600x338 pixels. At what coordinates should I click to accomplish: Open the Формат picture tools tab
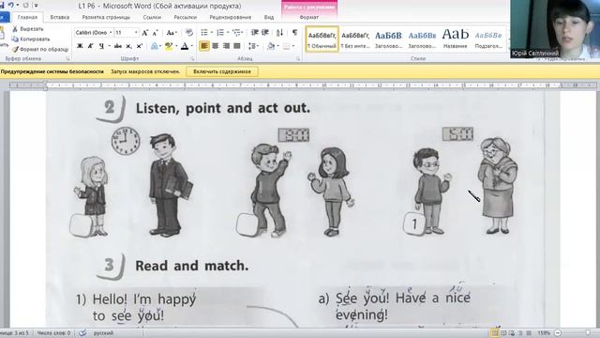point(309,17)
